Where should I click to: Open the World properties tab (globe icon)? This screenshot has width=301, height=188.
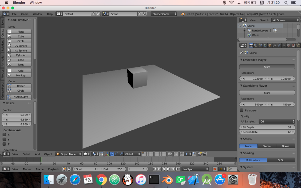click(x=265, y=46)
